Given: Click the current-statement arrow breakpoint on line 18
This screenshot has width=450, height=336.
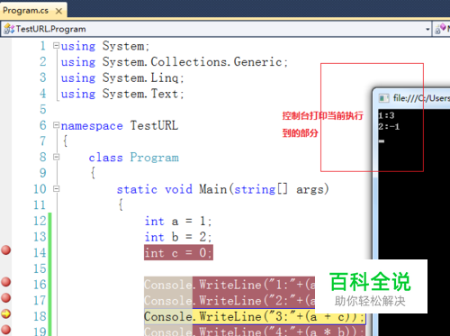Looking at the screenshot, I should pyautogui.click(x=6, y=314).
